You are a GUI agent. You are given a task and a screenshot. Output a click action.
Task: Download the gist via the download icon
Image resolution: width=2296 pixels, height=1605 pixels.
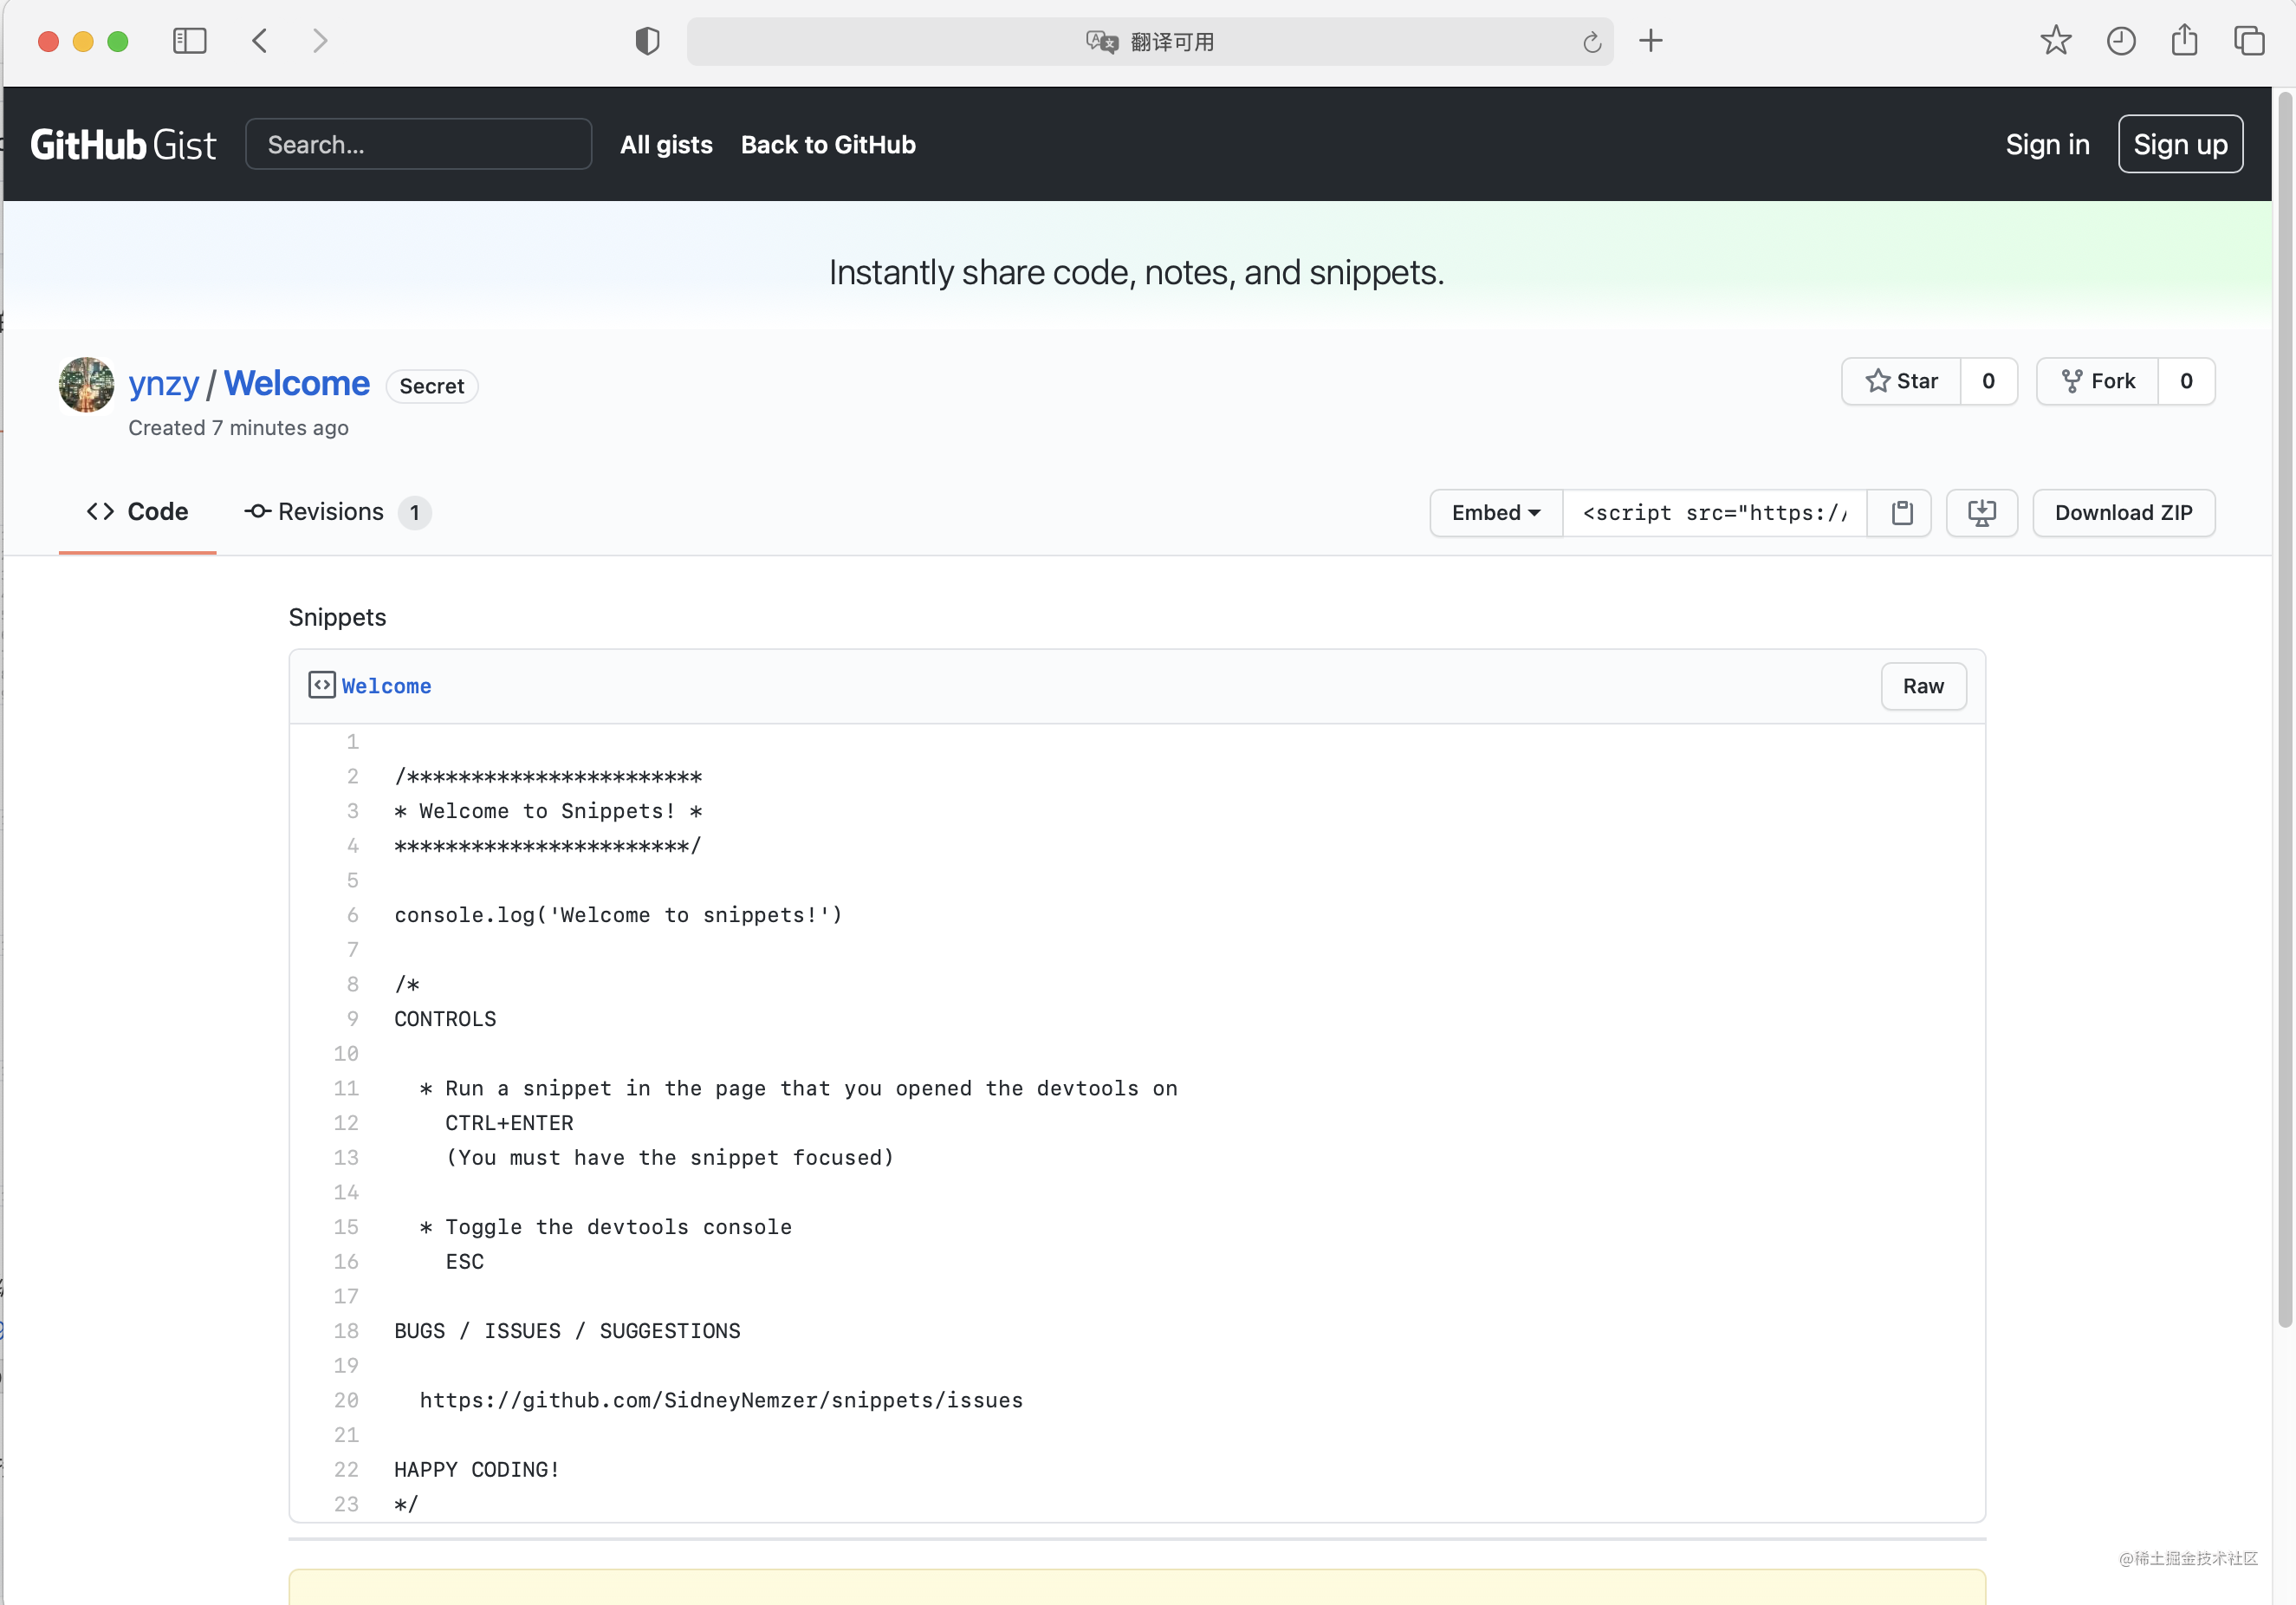coord(1982,513)
